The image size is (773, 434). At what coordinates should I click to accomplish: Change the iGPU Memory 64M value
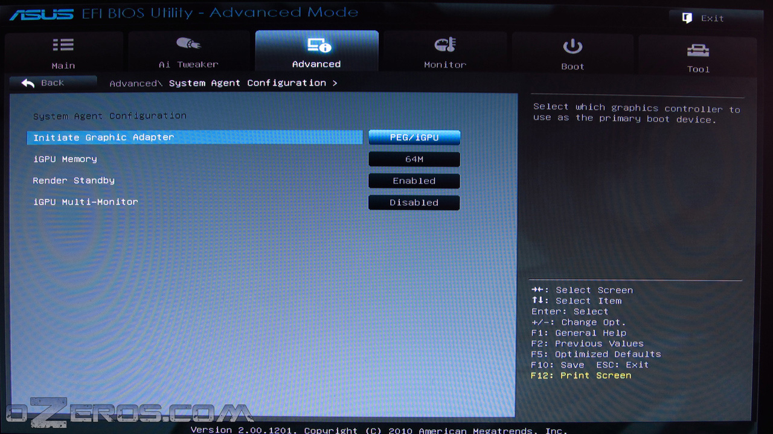[414, 159]
